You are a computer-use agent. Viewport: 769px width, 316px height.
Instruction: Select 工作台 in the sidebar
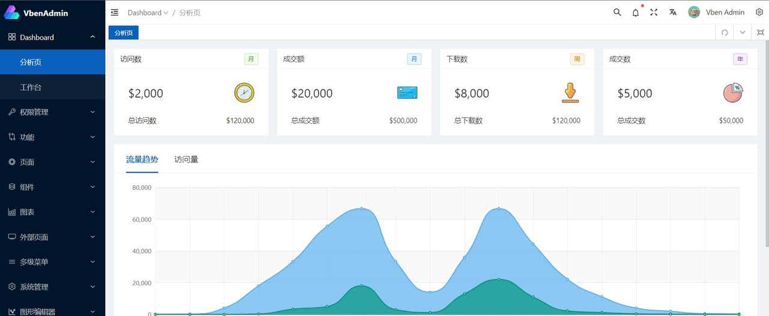point(52,87)
